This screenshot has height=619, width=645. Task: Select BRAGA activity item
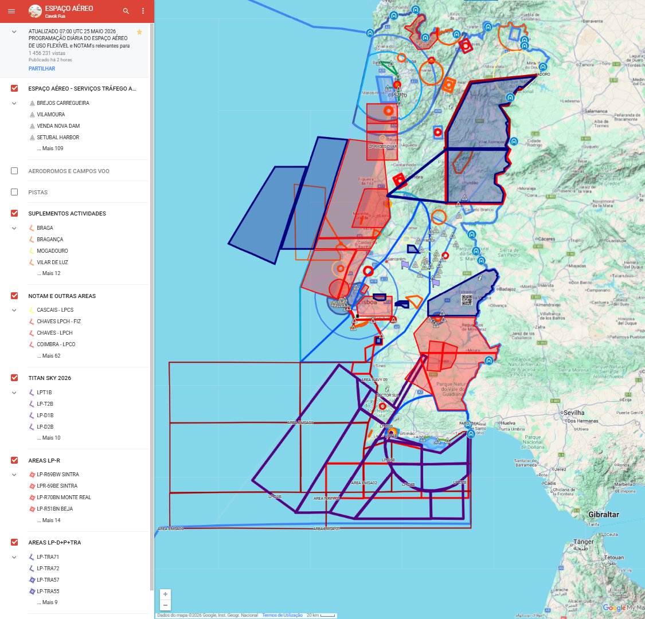click(45, 228)
